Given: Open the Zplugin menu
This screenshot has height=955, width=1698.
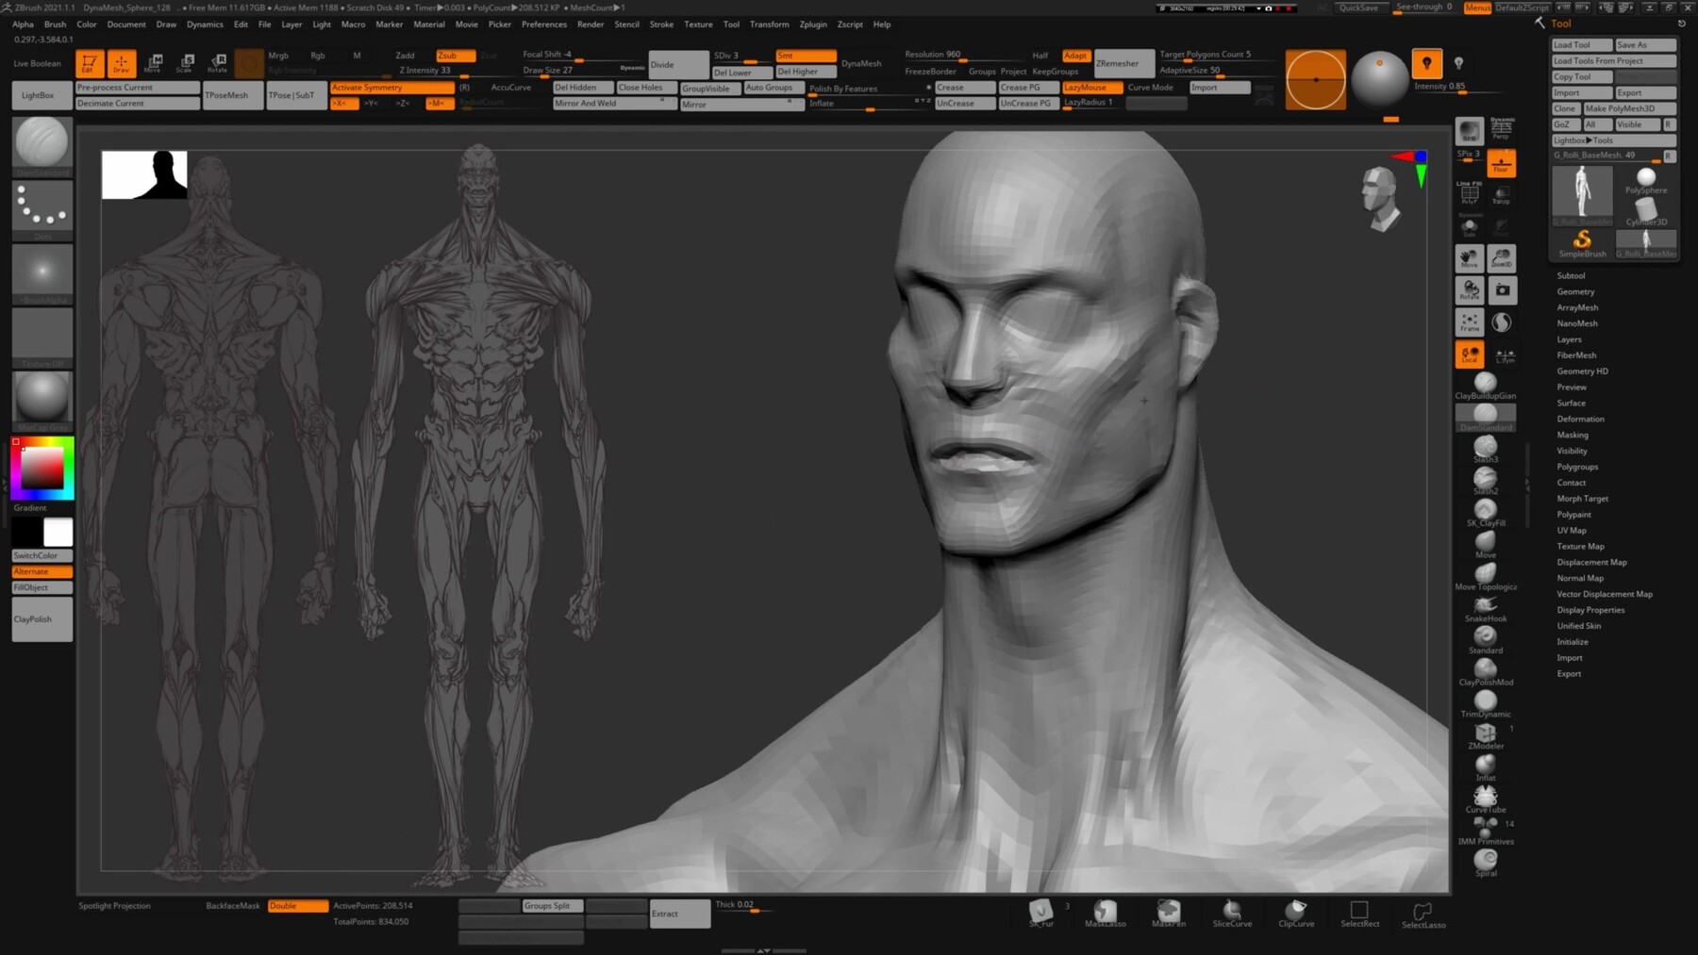Looking at the screenshot, I should tap(812, 24).
